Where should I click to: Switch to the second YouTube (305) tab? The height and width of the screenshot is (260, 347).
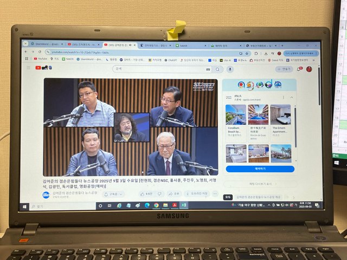coord(120,45)
